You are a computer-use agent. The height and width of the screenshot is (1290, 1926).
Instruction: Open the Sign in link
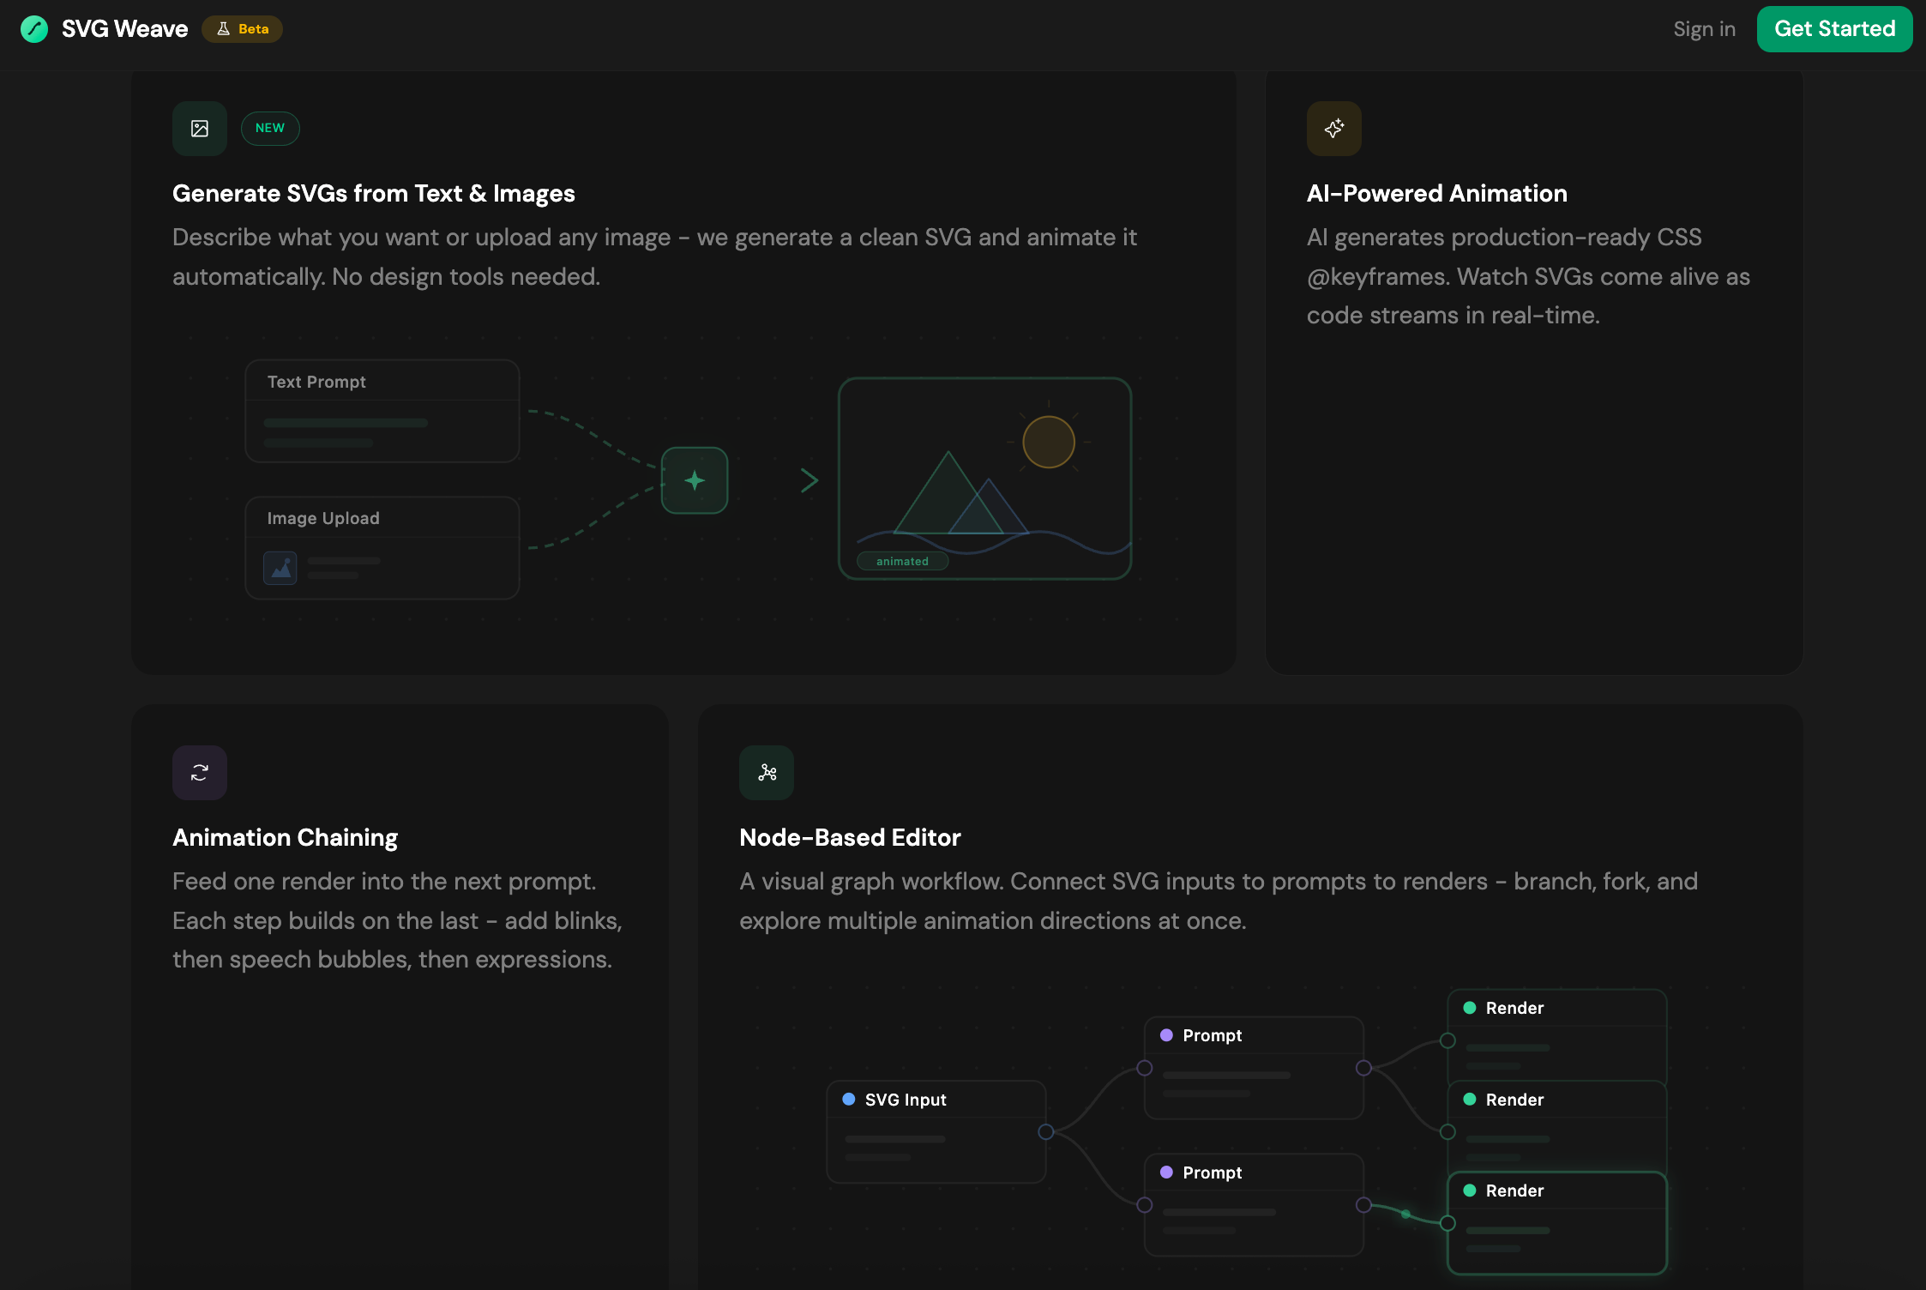click(1704, 29)
